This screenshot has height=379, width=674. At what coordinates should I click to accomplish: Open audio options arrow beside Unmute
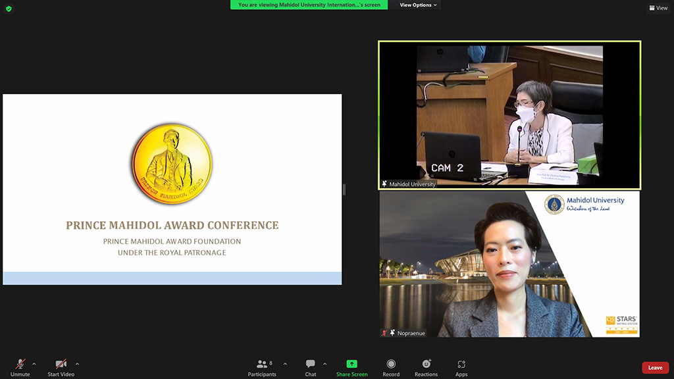[x=34, y=364]
